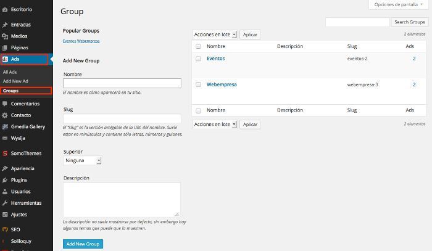This screenshot has height=251, width=432.
Task: Open the Add New Ad submenu item
Action: (x=15, y=81)
